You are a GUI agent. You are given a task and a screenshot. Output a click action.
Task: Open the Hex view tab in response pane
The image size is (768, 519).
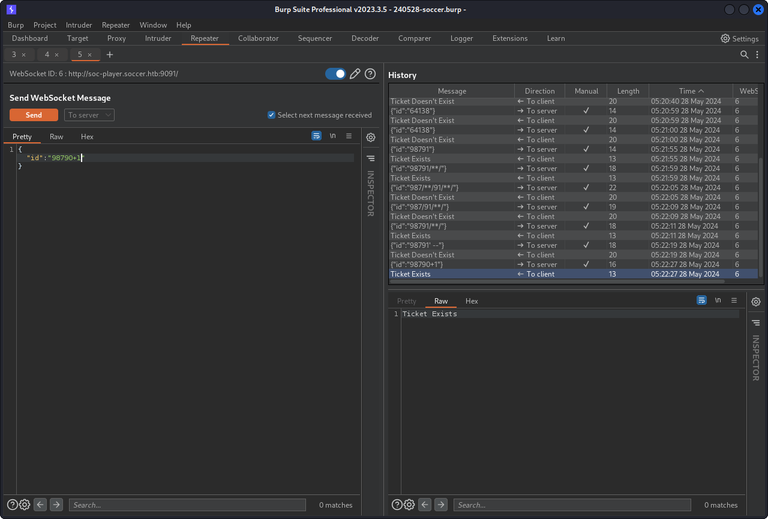point(472,301)
